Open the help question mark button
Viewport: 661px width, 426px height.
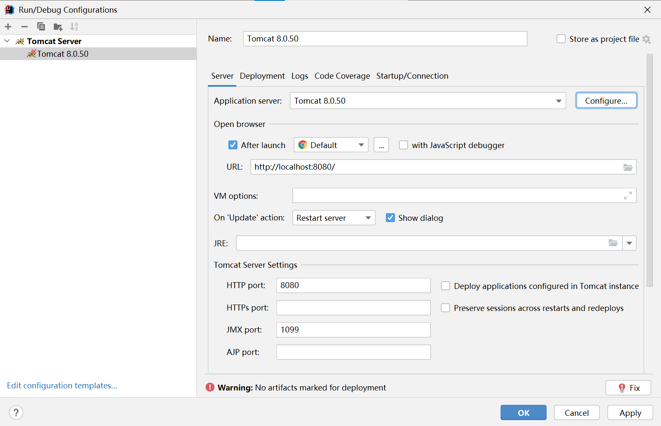click(16, 412)
